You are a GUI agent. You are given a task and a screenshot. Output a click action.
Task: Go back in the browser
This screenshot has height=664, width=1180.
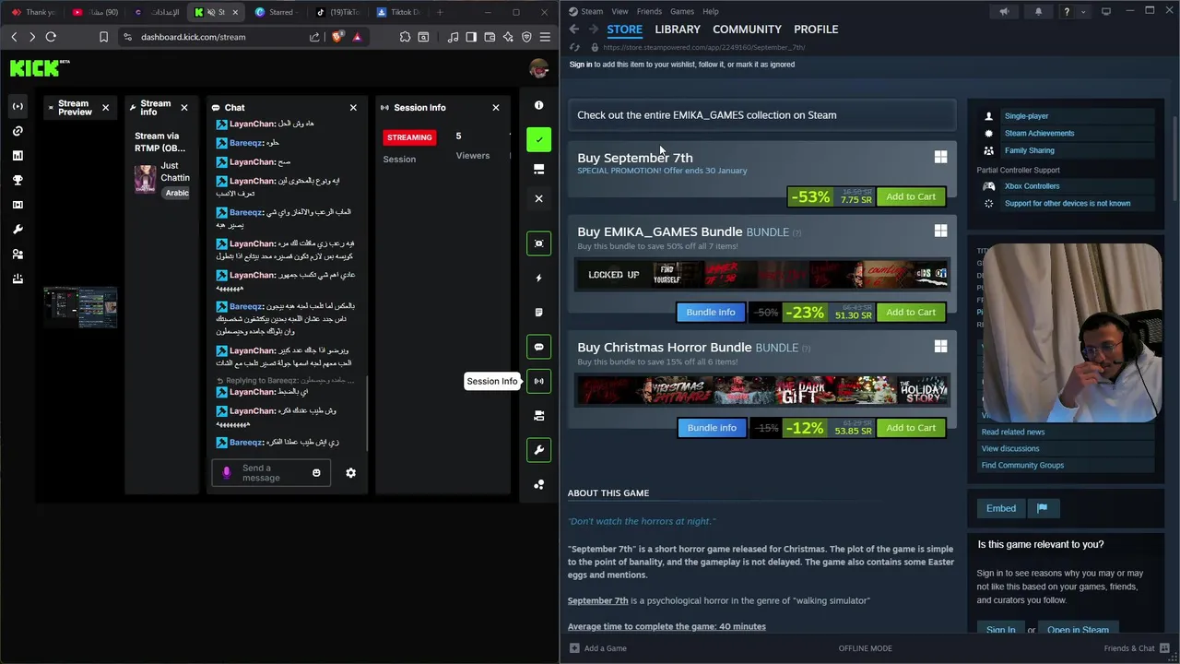tap(14, 37)
